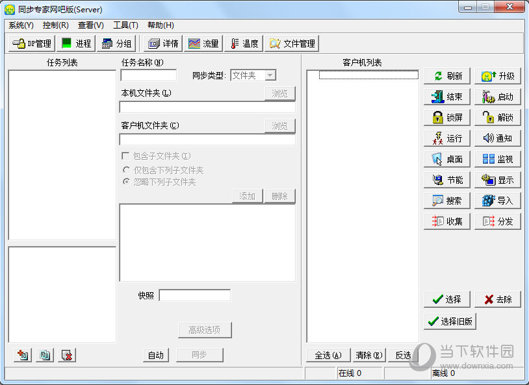Click the 自动 button
529x385 pixels.
[x=156, y=355]
